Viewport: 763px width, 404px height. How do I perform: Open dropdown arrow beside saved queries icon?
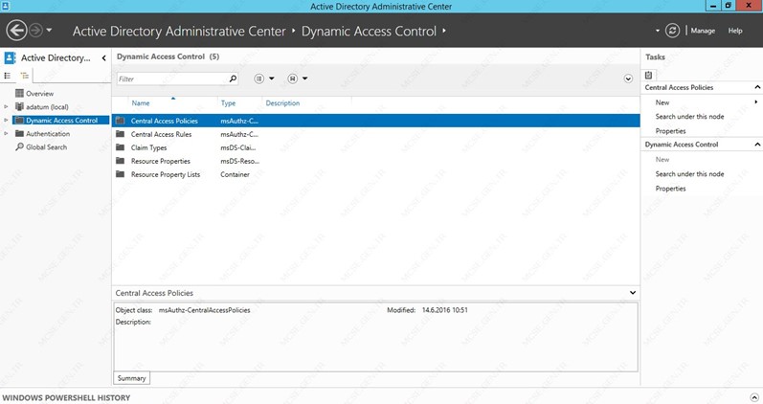tap(304, 79)
